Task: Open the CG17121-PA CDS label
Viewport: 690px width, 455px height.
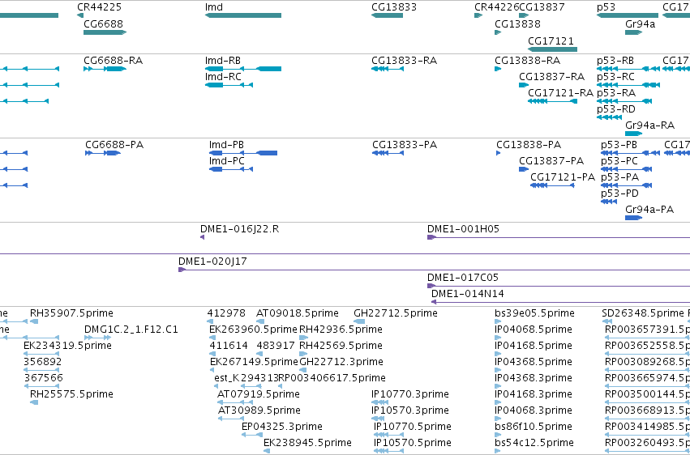Action: coord(563,177)
